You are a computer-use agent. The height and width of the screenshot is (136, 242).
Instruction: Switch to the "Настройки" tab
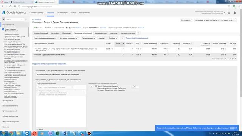[x=55, y=33]
